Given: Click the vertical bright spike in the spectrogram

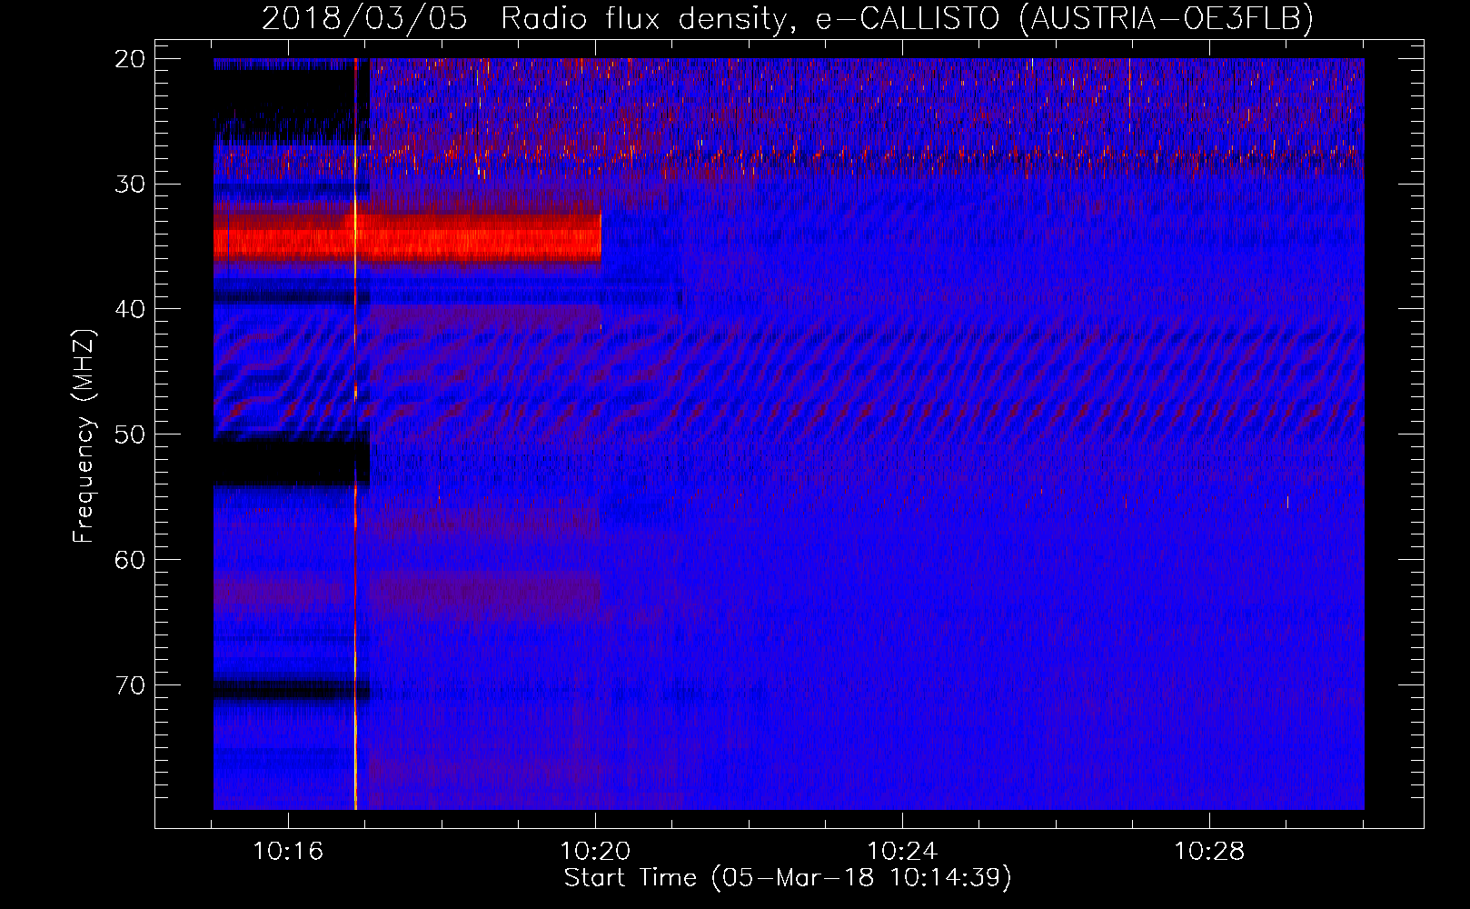Looking at the screenshot, I should pyautogui.click(x=355, y=434).
